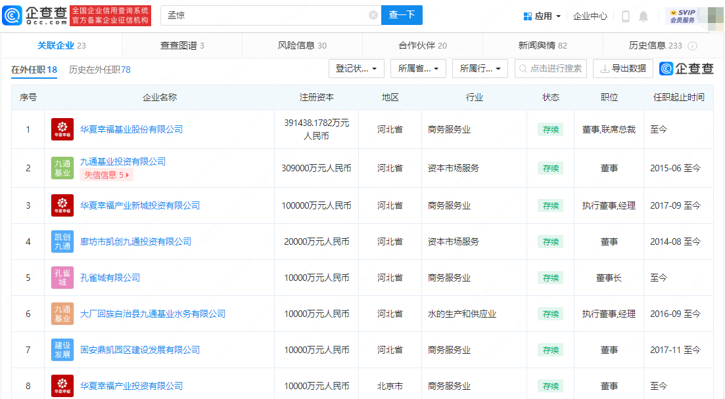
Task: Click the 孔雀城 company logo icon
Action: click(62, 278)
